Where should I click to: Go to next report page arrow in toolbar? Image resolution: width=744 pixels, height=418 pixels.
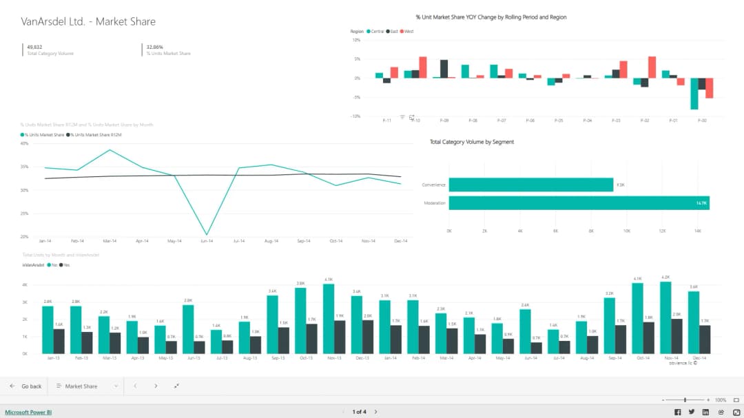point(156,386)
